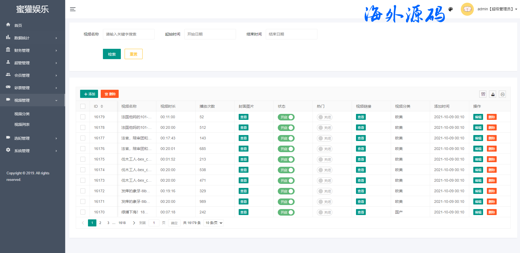520x253 pixels.
Task: Open the 10 条/页 page size dropdown
Action: coord(214,223)
